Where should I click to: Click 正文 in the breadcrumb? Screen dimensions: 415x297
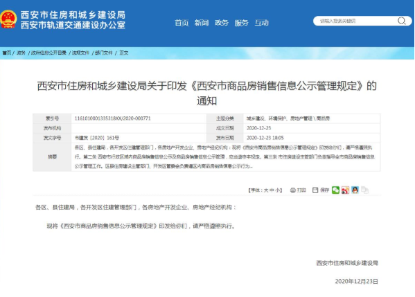coord(123,53)
